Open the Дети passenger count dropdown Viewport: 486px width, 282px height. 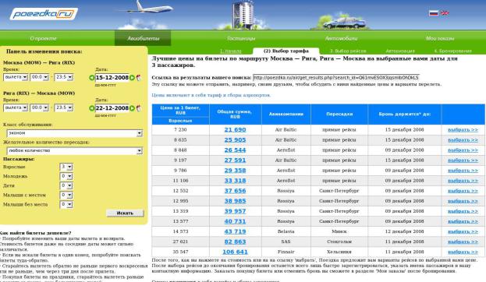66,185
